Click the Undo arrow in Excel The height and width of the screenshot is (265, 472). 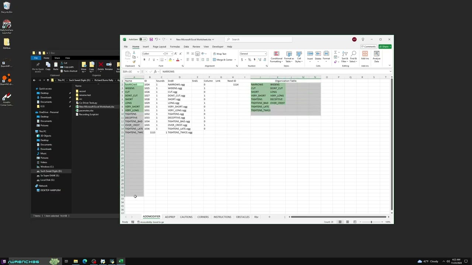156,39
